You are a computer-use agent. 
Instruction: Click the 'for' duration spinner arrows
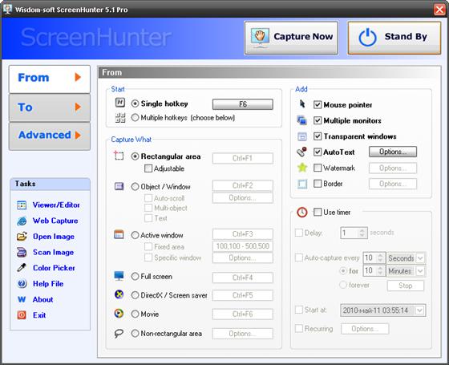[380, 271]
